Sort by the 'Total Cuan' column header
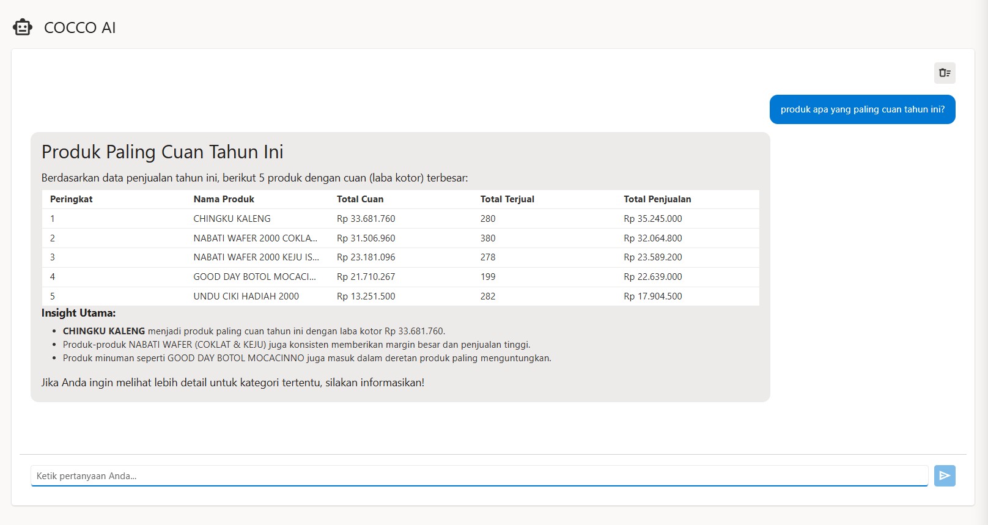Viewport: 988px width, 525px height. (360, 199)
